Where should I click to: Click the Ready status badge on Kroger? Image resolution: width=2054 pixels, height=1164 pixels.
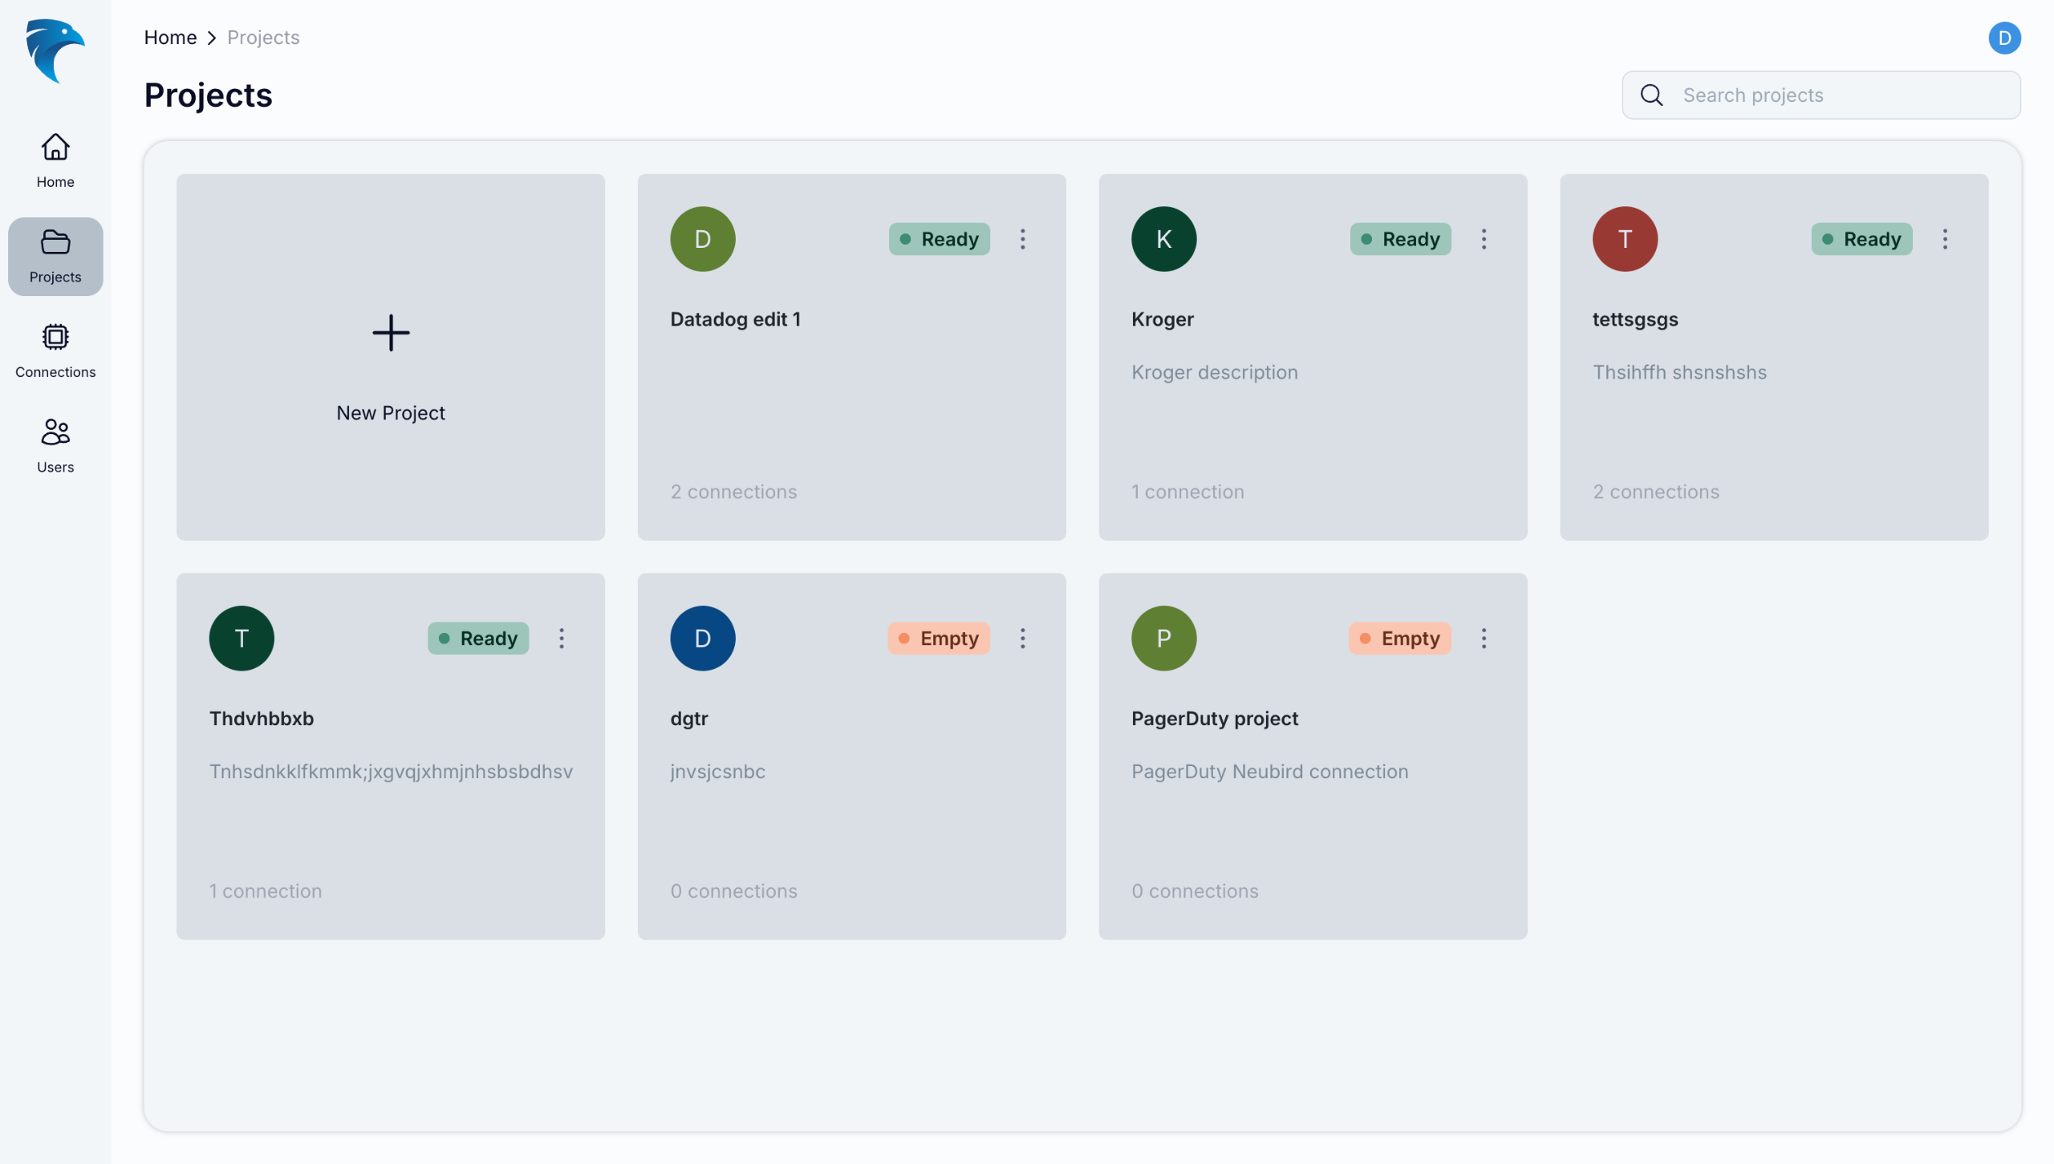point(1400,239)
